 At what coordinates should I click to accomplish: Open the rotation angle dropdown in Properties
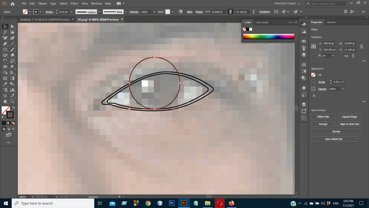click(x=333, y=56)
